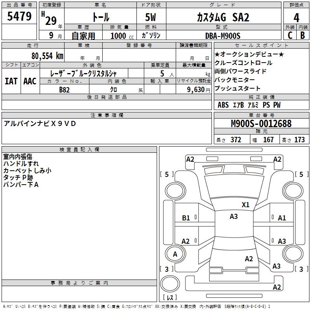This screenshot has width=311, height=311.
Task: Select the overall evaluation score 4
Action: click(x=296, y=18)
